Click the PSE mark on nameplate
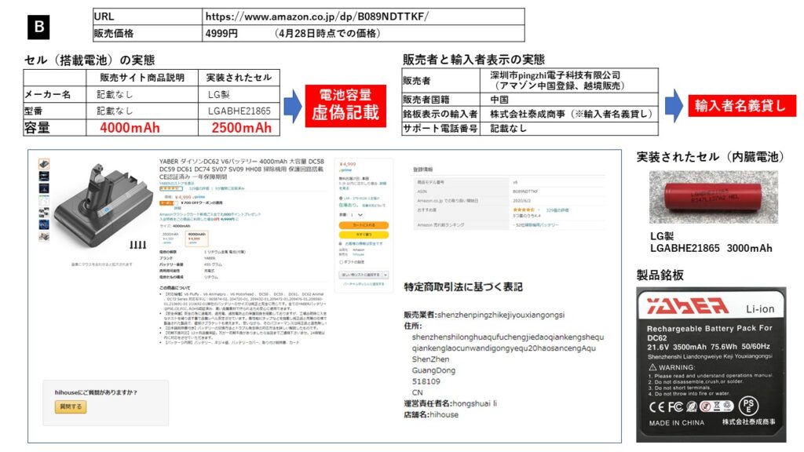The image size is (804, 452). [750, 406]
